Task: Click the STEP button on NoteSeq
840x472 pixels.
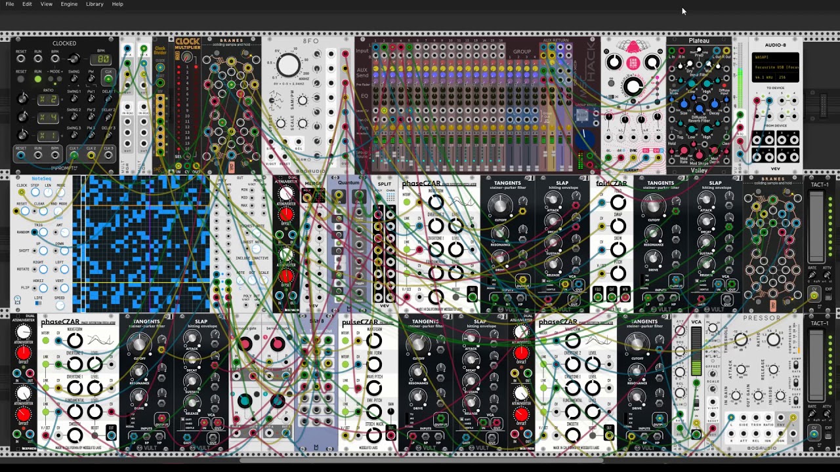Action: coord(35,193)
